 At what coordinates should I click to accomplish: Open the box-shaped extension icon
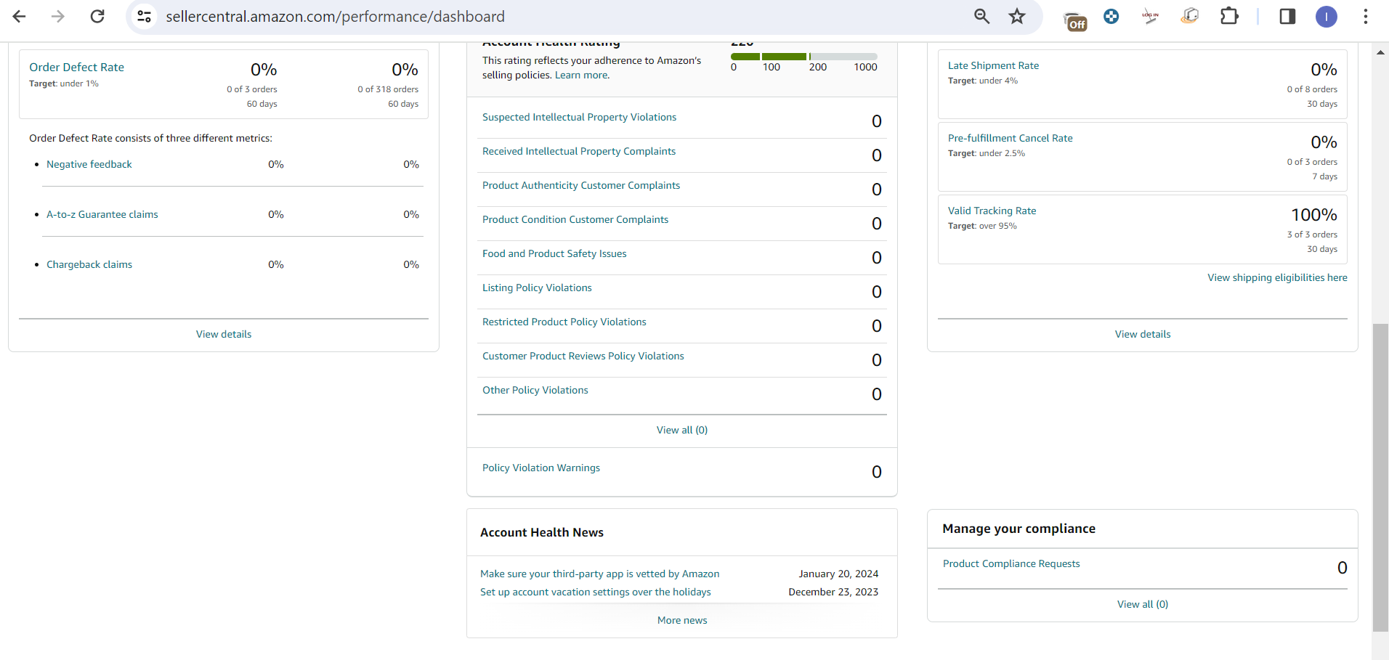[1189, 16]
